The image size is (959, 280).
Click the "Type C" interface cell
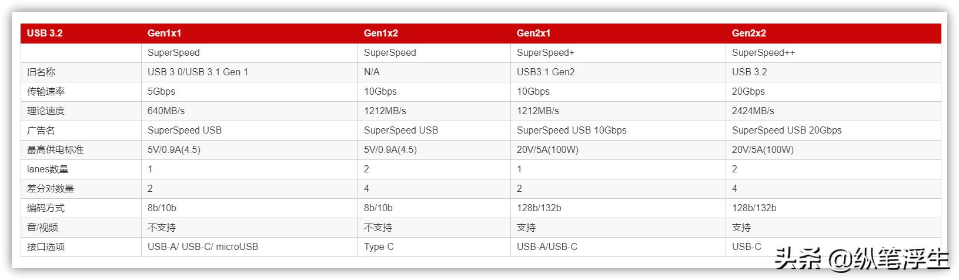point(379,246)
